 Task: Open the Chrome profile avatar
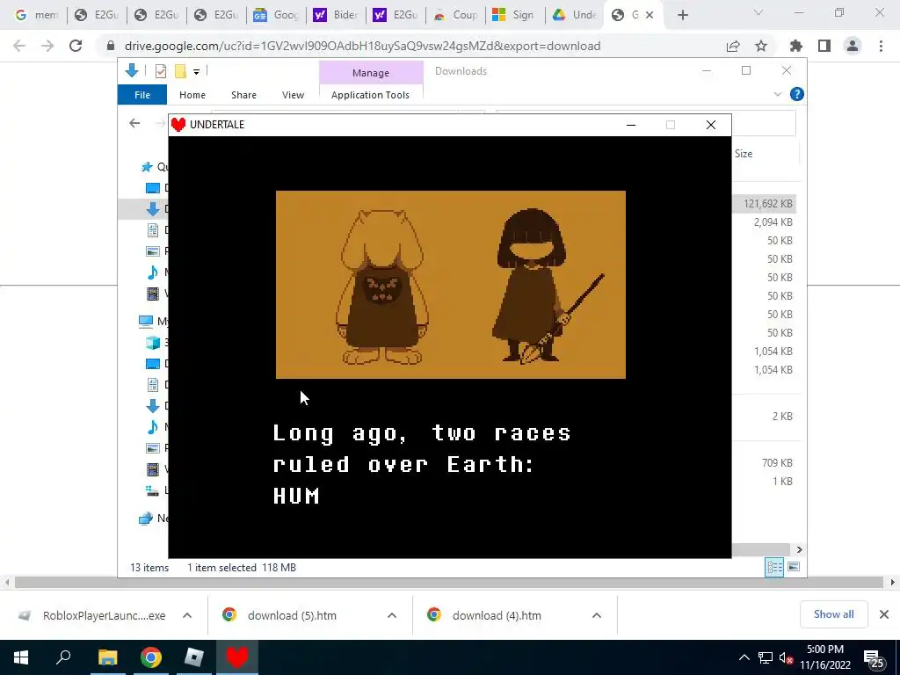[x=853, y=46]
